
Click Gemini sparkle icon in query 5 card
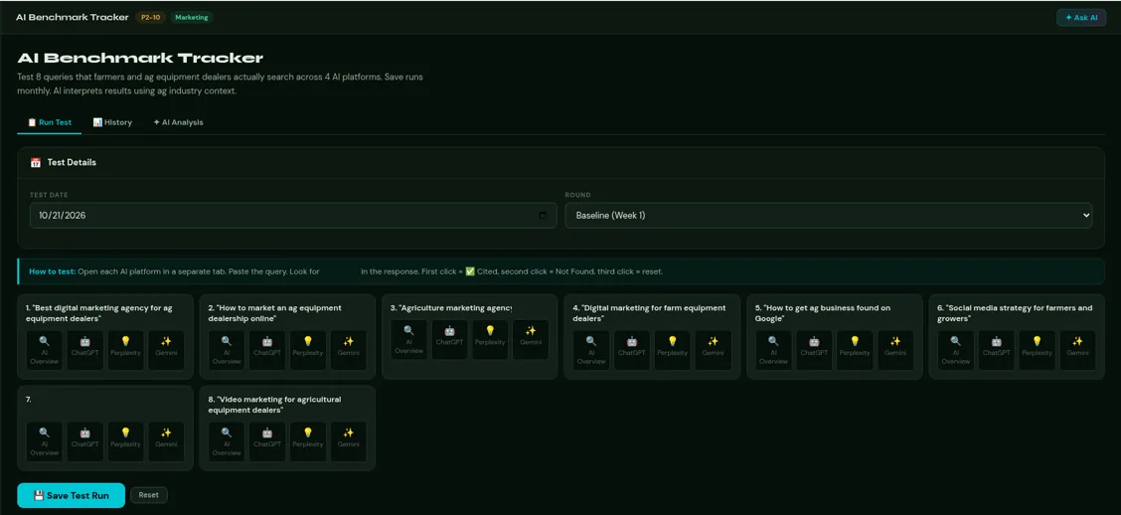coord(895,341)
